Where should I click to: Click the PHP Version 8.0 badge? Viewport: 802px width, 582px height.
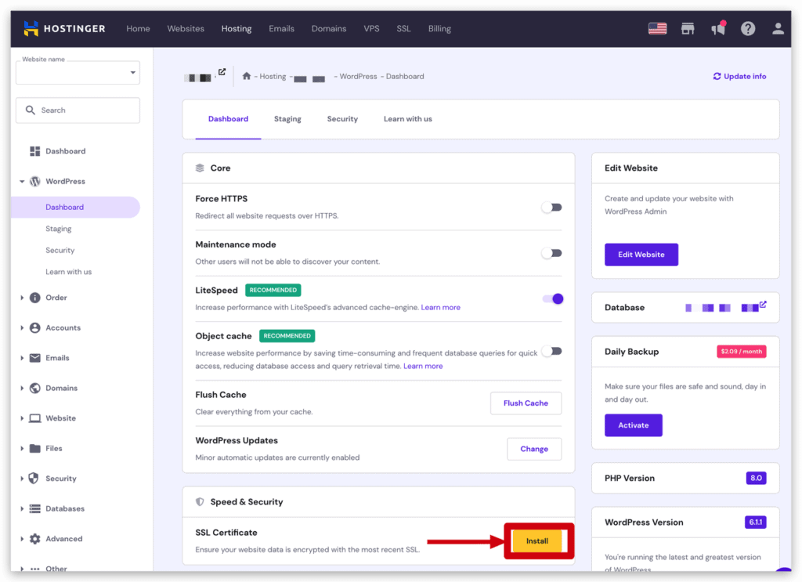click(x=756, y=478)
